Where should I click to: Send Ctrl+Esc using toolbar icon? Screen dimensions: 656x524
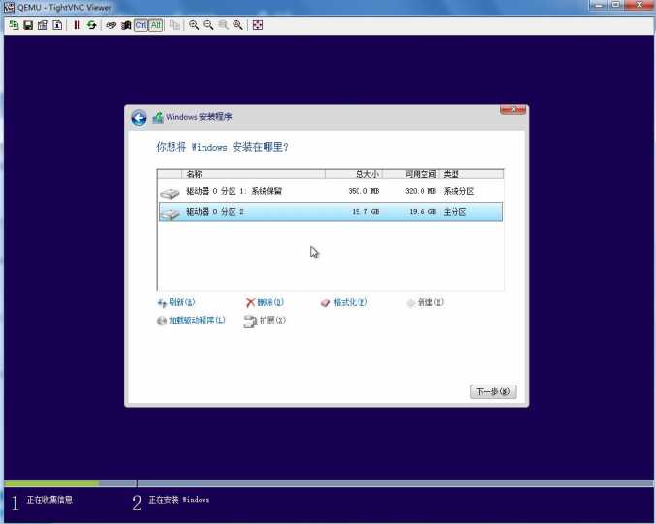tap(126, 25)
